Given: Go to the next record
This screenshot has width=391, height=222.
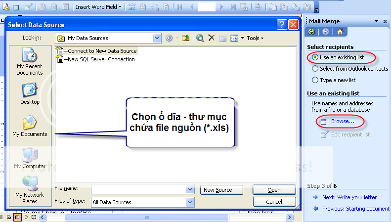Looking at the screenshot, I should point(221,7).
